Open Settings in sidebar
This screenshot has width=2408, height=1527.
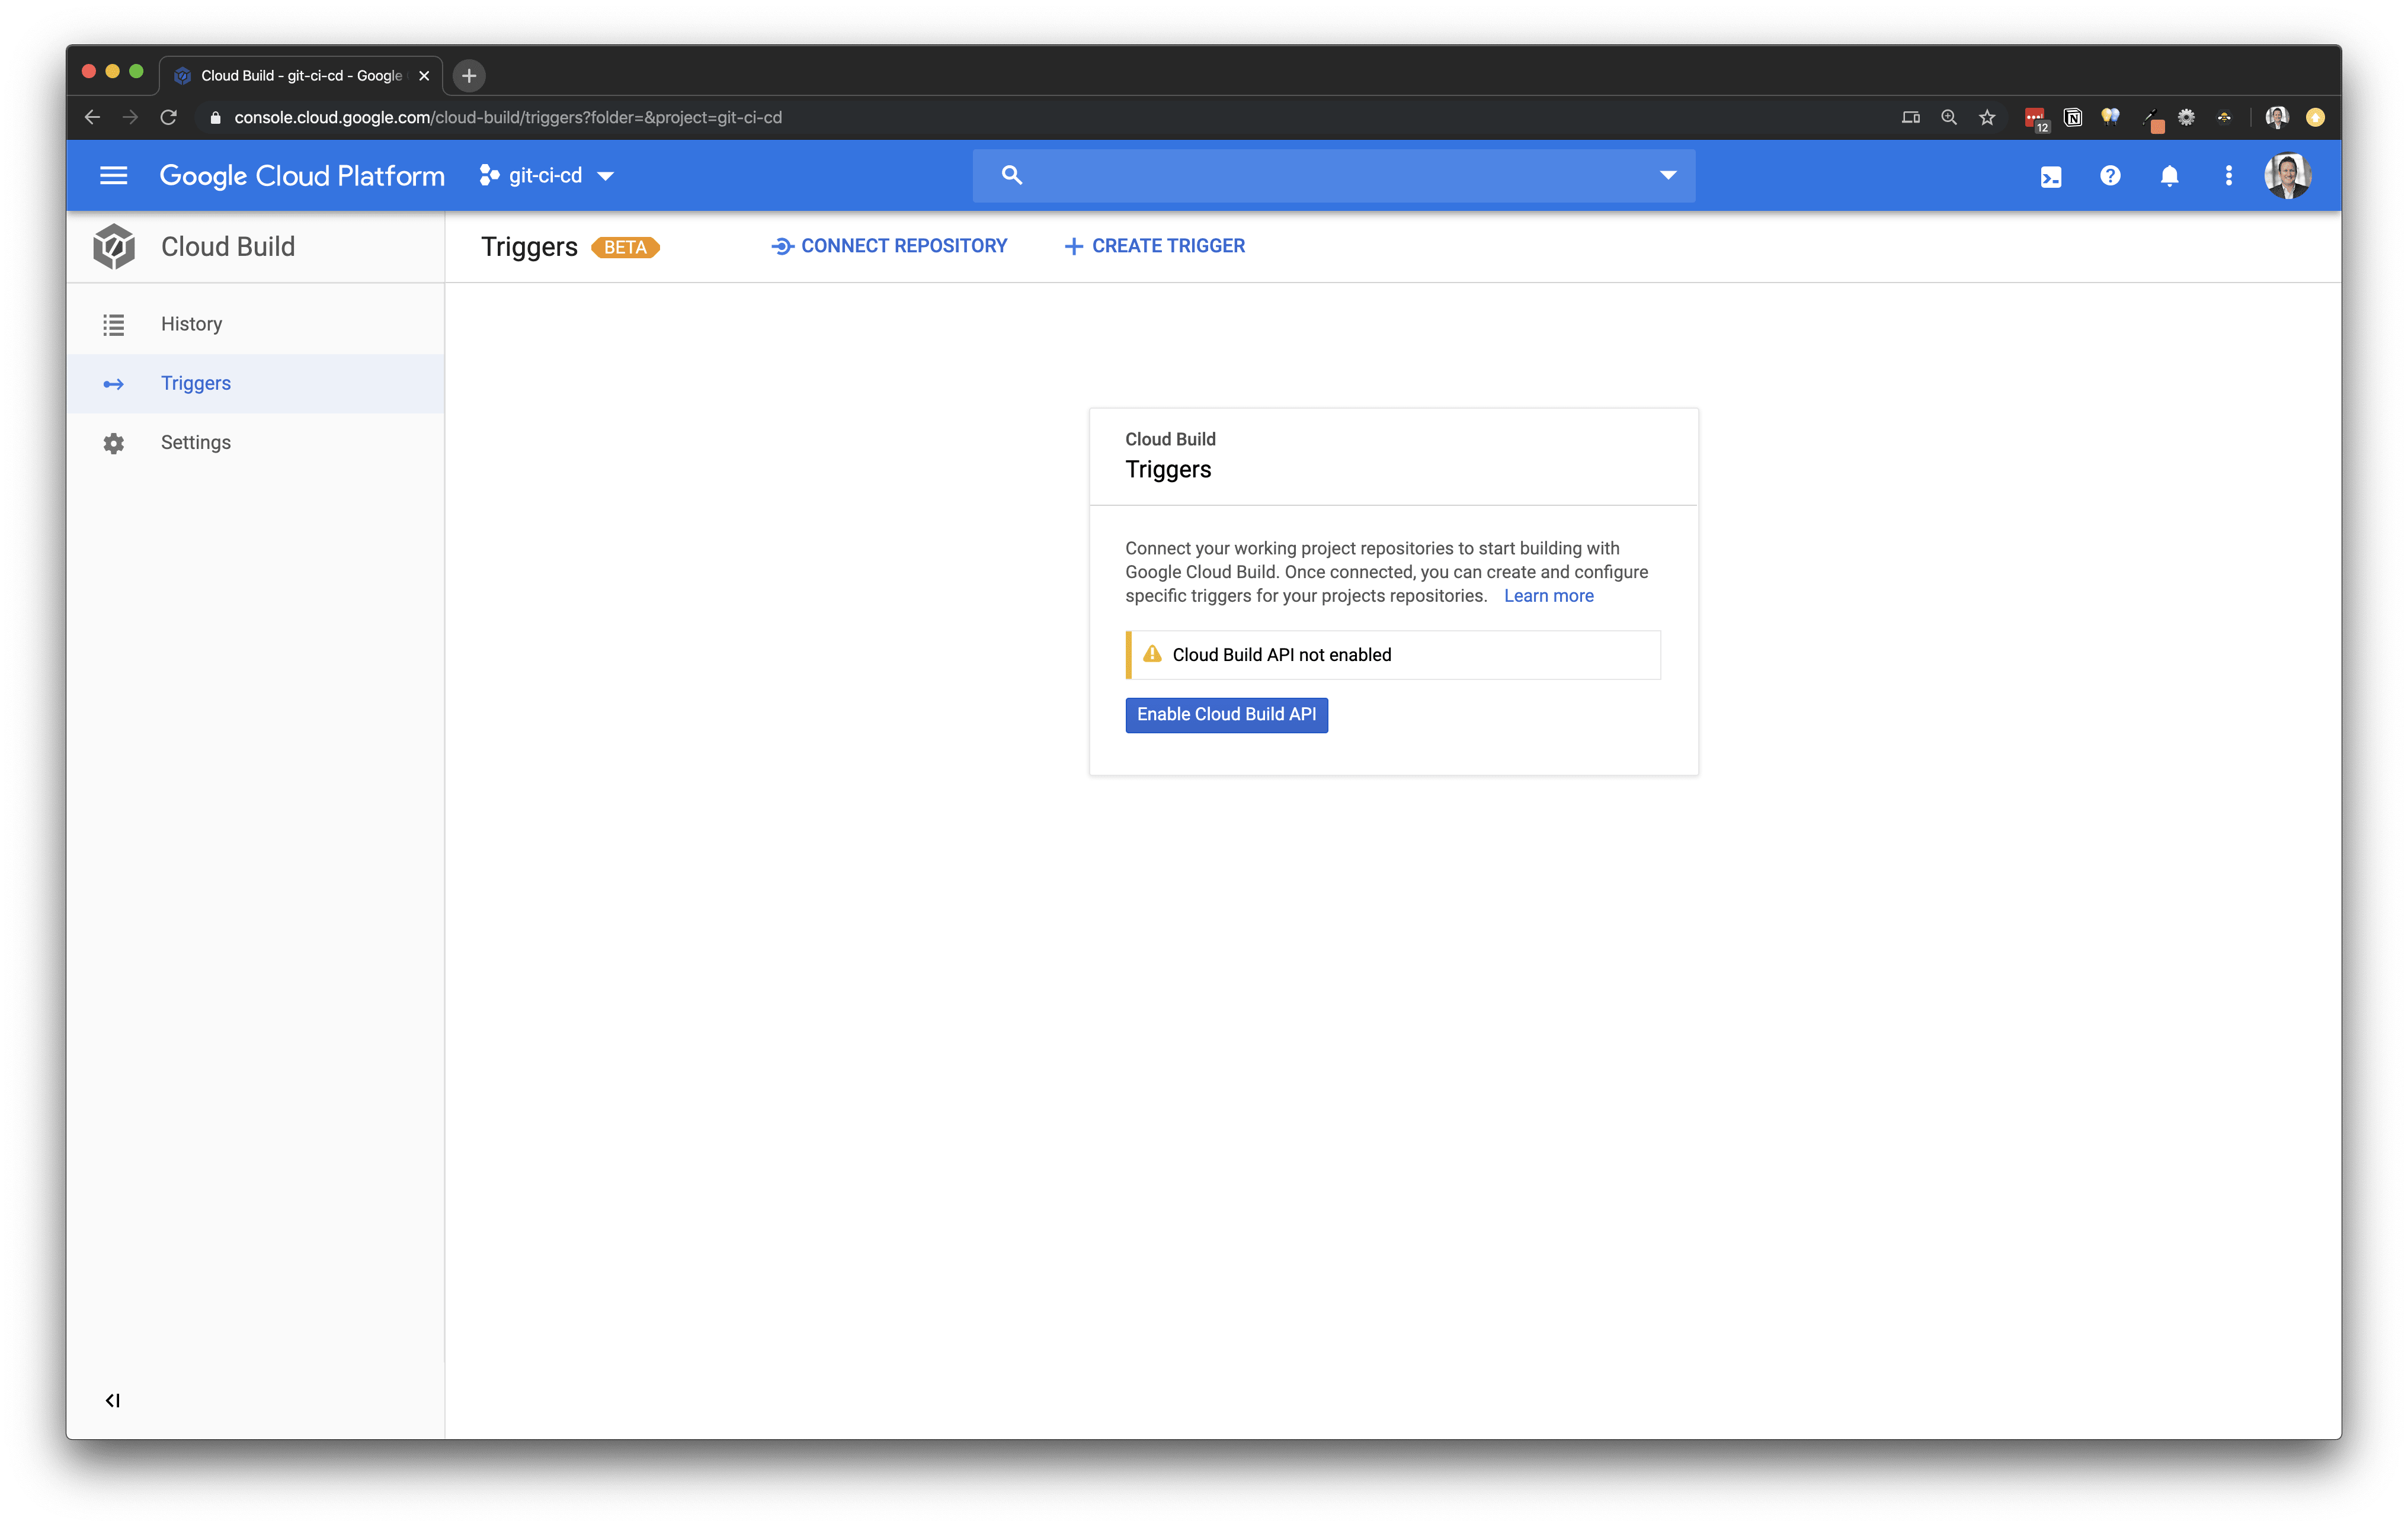(255, 442)
